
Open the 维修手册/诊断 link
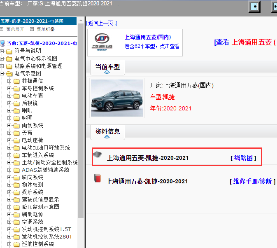pos(252,181)
